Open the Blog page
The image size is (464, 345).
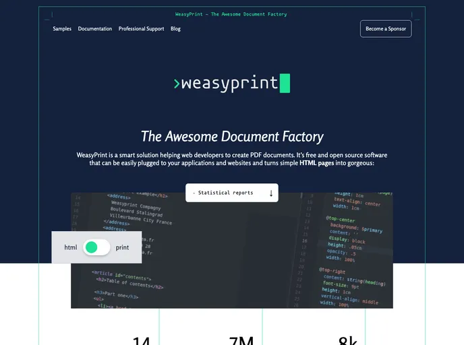pos(175,29)
